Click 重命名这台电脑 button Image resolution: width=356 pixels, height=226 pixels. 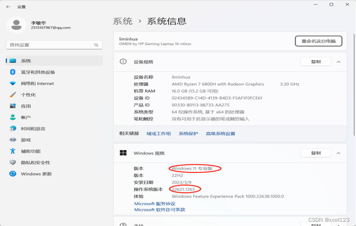[319, 41]
